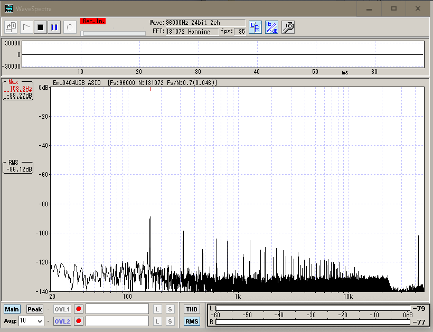Click the Max level readout -88.27dB
This screenshot has height=332, width=433.
pos(19,96)
